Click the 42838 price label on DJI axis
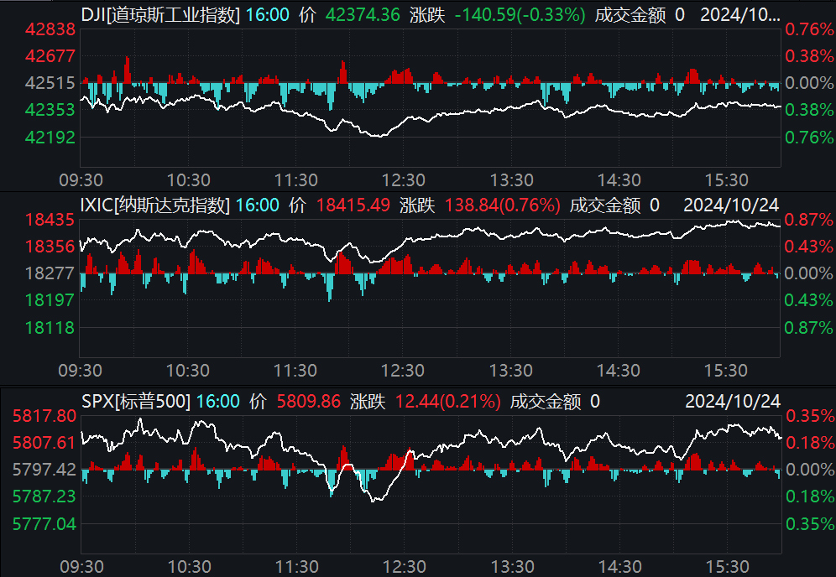This screenshot has width=836, height=577. 52,29
